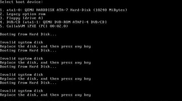Click the 'ATA-7 Hard-Disk' text
This screenshot has width=182, height=101.
coord(74,10)
